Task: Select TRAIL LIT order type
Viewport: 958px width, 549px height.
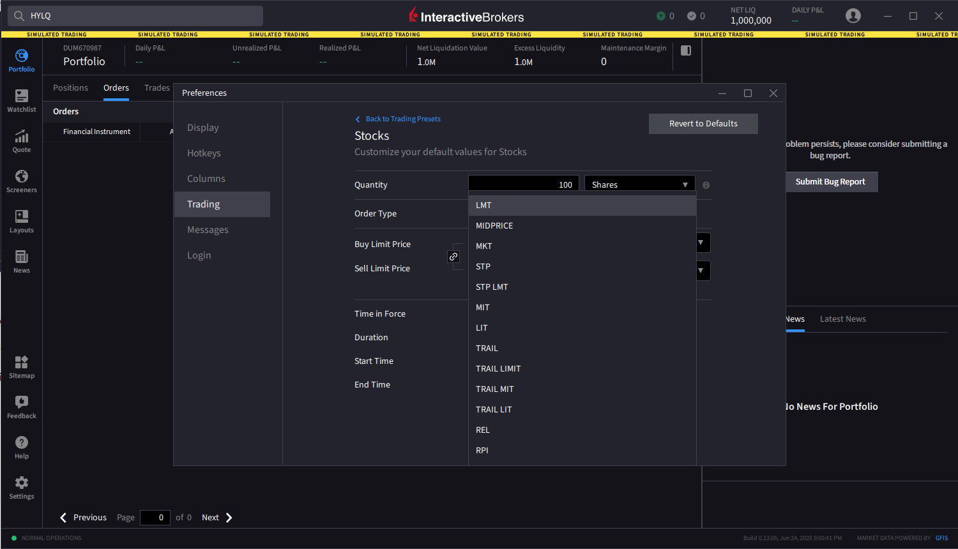Action: (582, 410)
